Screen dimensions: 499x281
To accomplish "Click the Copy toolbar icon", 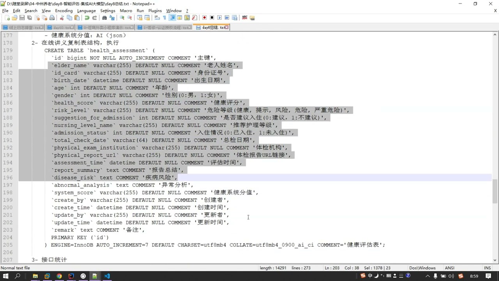I will click(x=69, y=18).
